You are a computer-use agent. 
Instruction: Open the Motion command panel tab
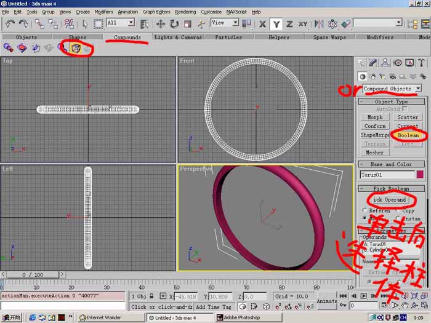pos(398,63)
